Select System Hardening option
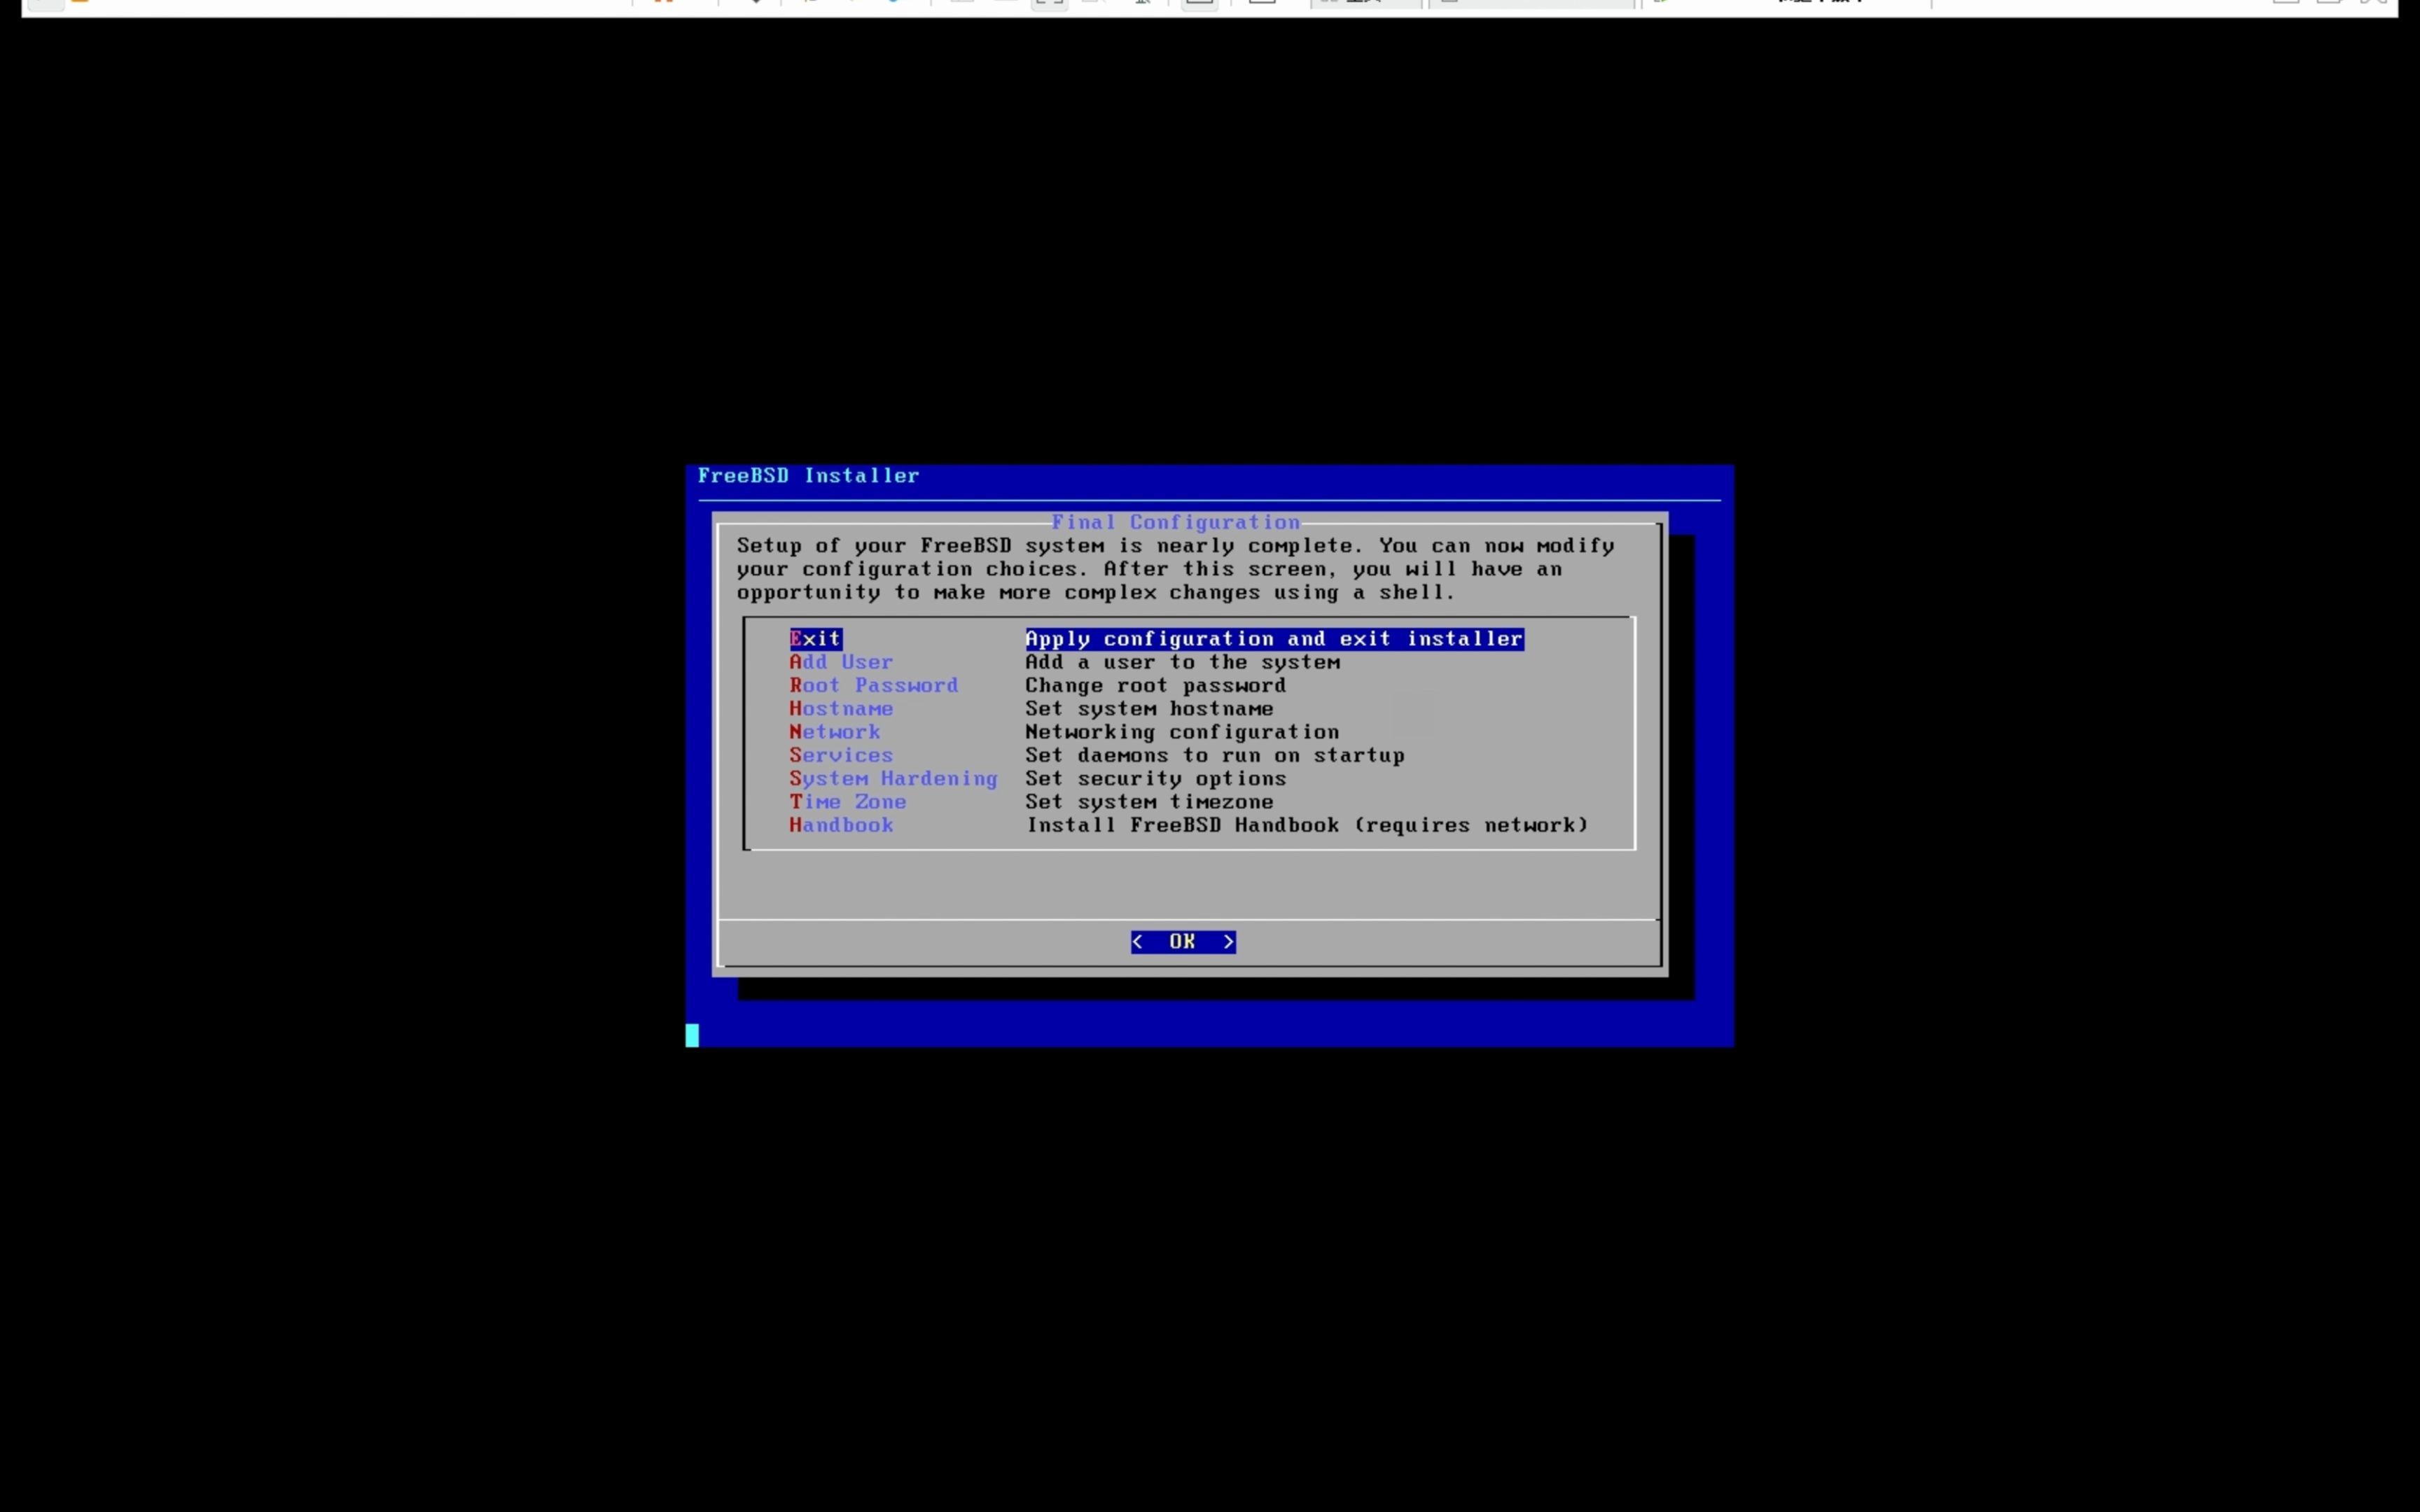 (892, 778)
